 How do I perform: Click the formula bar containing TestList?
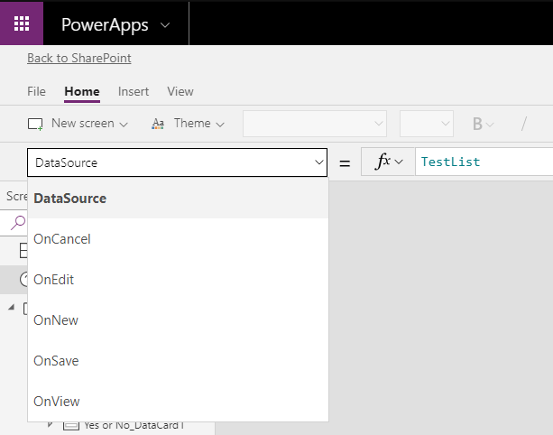(484, 162)
